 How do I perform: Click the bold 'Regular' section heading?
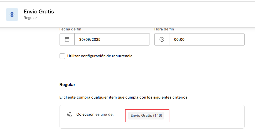[x=67, y=85]
